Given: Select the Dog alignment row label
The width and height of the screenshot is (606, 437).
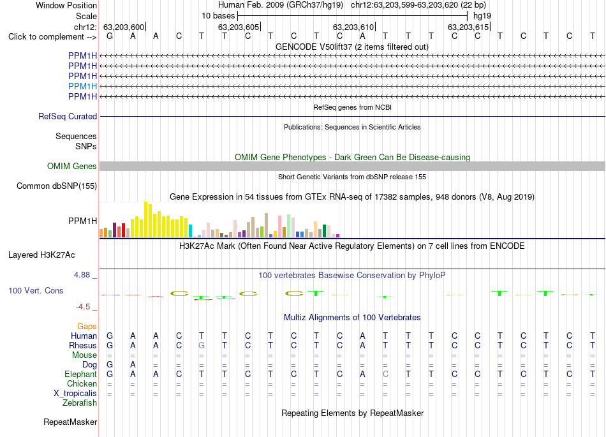Looking at the screenshot, I should pos(89,365).
